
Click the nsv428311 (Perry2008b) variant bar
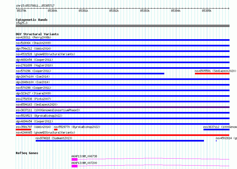coord(122,40)
